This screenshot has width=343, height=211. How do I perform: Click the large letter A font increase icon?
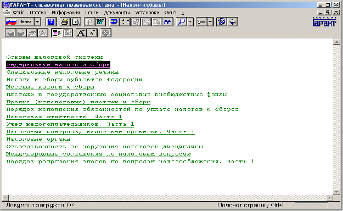click(x=81, y=33)
